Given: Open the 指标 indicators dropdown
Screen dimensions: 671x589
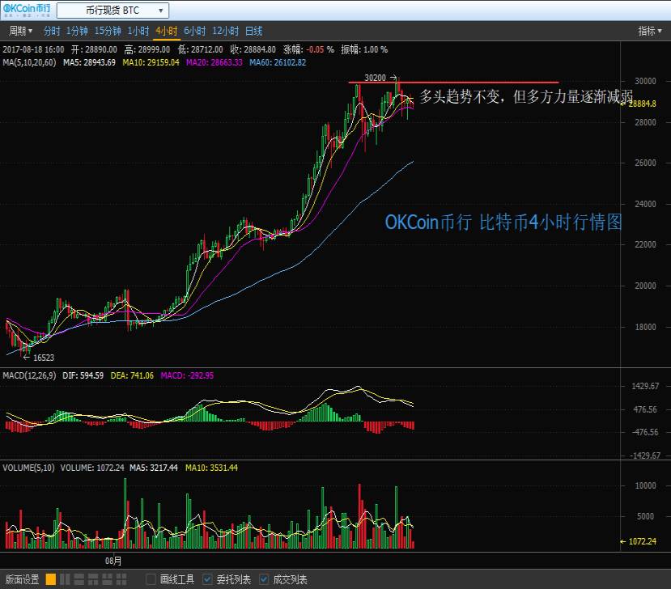Looking at the screenshot, I should (650, 31).
